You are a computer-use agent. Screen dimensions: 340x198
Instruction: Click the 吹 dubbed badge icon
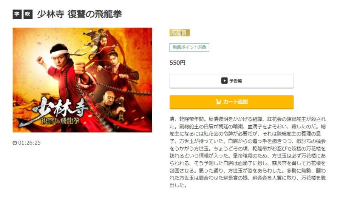coord(28,14)
